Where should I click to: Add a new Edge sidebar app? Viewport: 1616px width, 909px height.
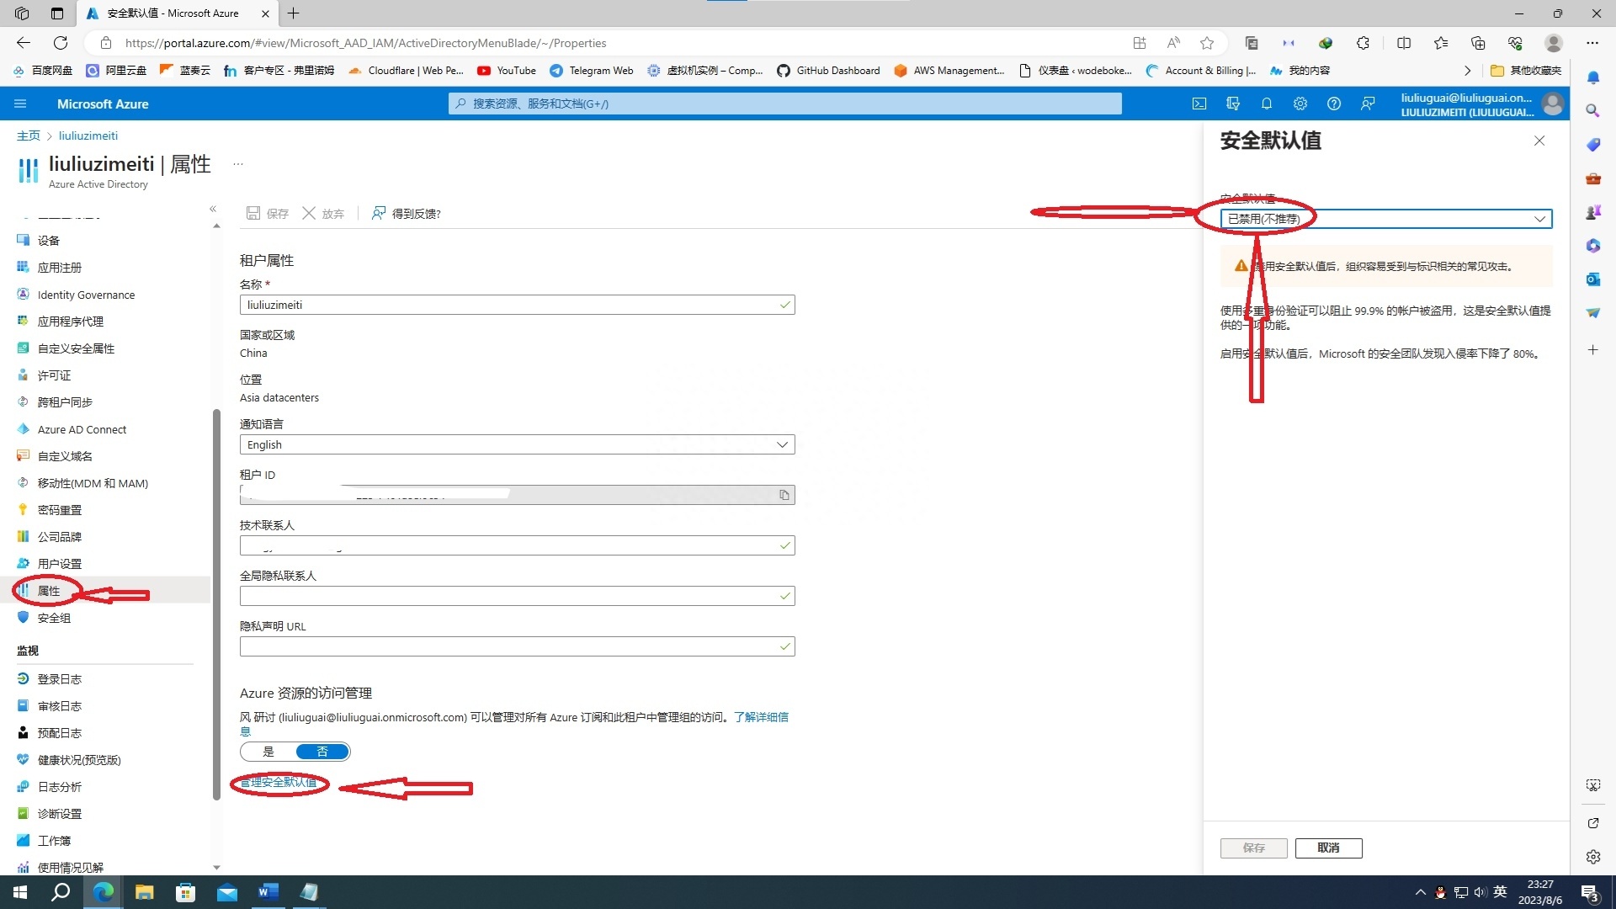point(1592,349)
